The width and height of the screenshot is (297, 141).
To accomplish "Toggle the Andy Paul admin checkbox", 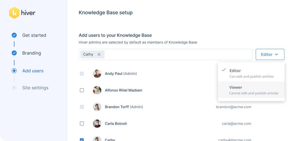I will coord(82,74).
